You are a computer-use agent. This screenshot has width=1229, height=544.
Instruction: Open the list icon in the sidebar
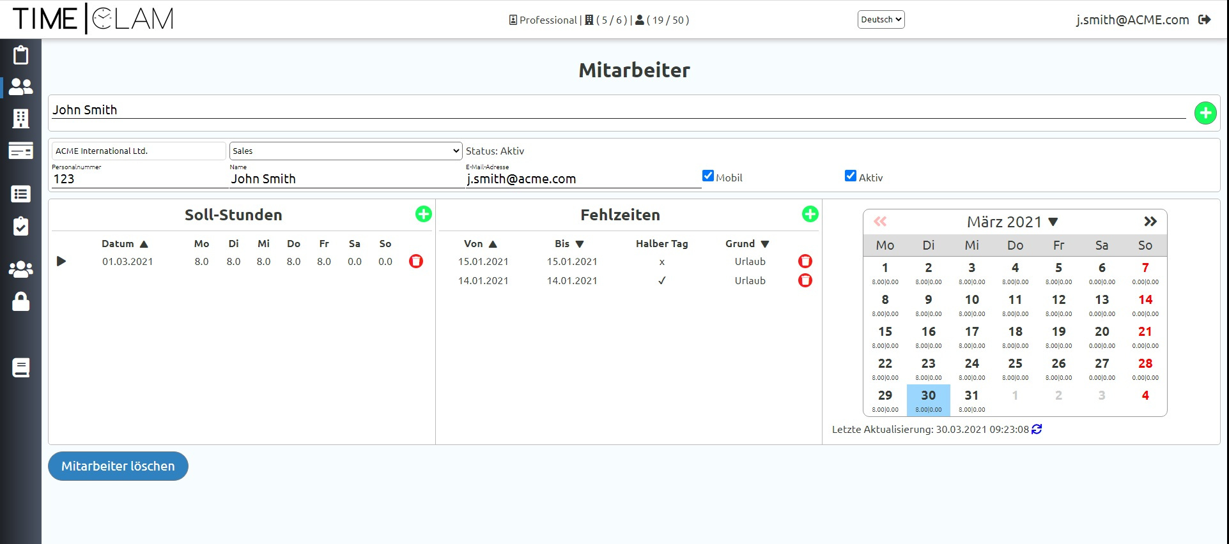point(20,194)
